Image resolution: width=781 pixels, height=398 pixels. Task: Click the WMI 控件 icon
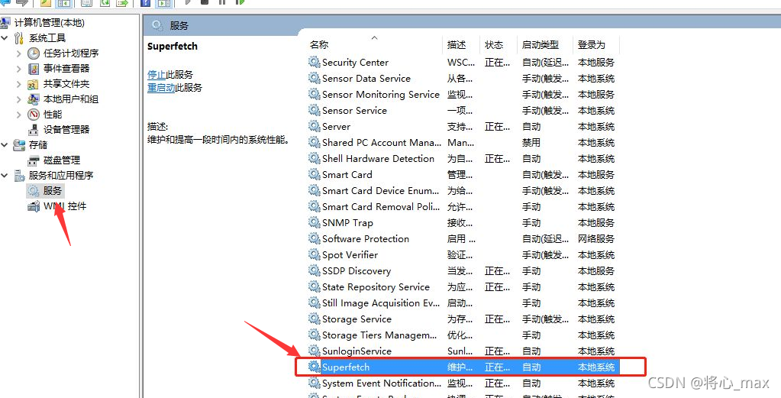pos(34,206)
